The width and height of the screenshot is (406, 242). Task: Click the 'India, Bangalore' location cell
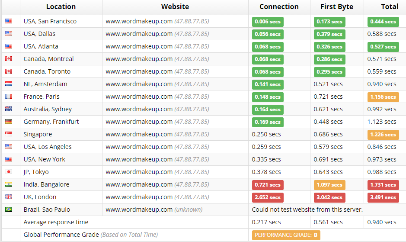coord(61,184)
